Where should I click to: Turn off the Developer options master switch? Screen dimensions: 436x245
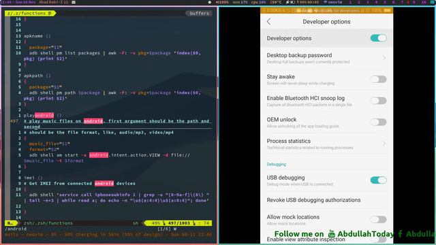378,38
